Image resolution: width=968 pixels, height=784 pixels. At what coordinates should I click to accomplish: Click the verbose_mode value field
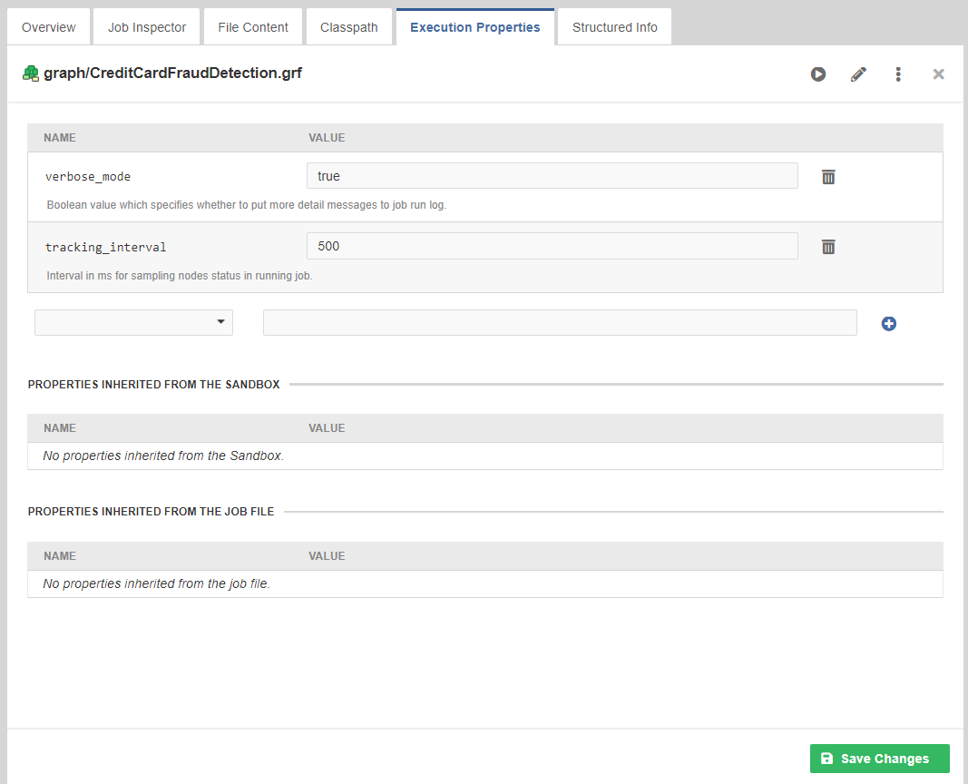tap(552, 176)
